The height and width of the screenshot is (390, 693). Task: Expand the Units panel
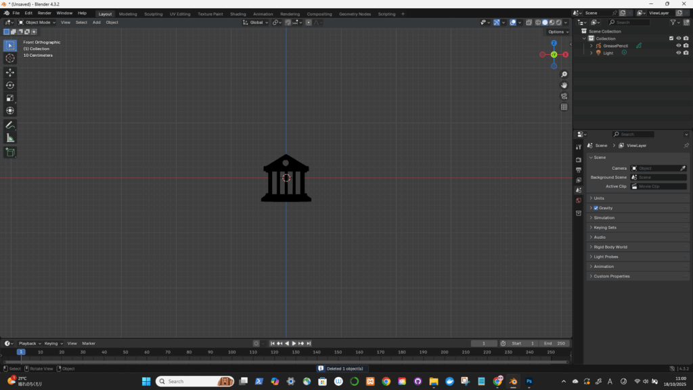[x=599, y=198]
